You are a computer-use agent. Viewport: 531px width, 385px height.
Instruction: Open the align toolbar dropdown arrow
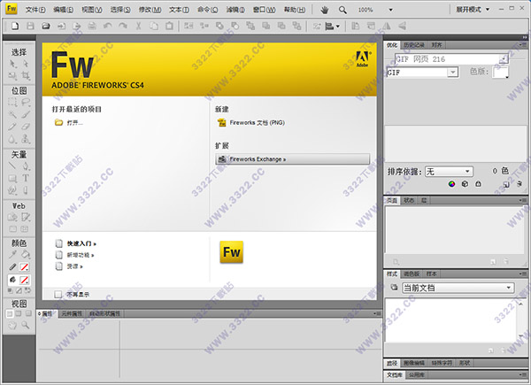(x=338, y=27)
